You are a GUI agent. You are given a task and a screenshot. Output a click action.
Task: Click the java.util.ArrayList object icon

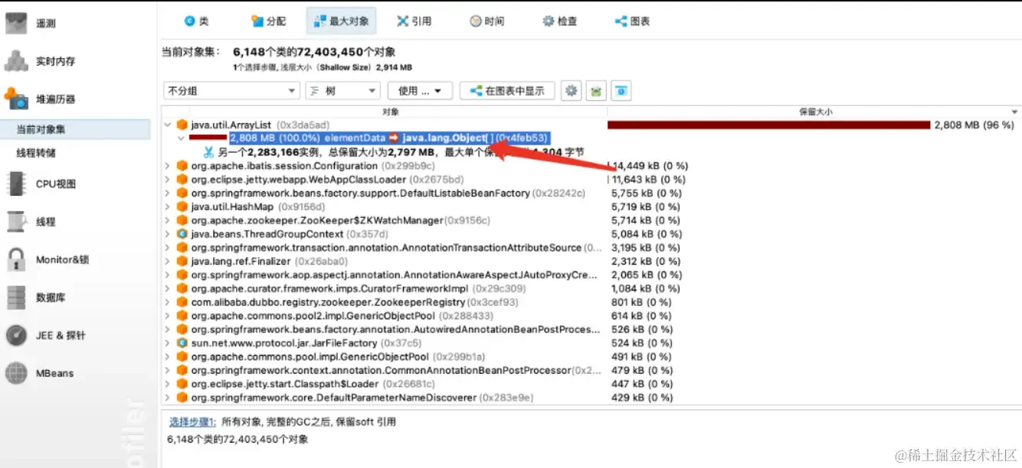(x=182, y=125)
